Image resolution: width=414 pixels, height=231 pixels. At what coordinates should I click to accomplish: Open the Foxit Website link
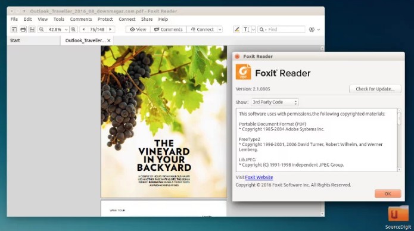click(x=259, y=177)
